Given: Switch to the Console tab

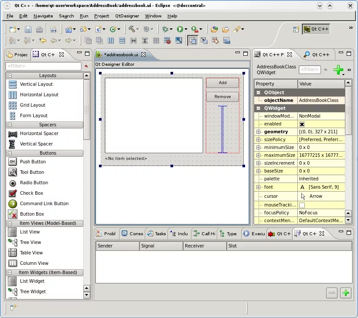Looking at the screenshot, I should click(x=133, y=234).
